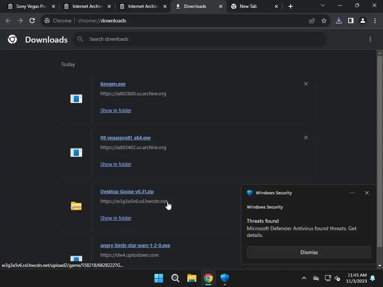Open Chrome's three-dot main menu
Image resolution: width=383 pixels, height=287 pixels.
(375, 21)
